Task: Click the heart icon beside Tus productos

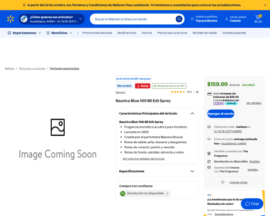Action: (192, 19)
